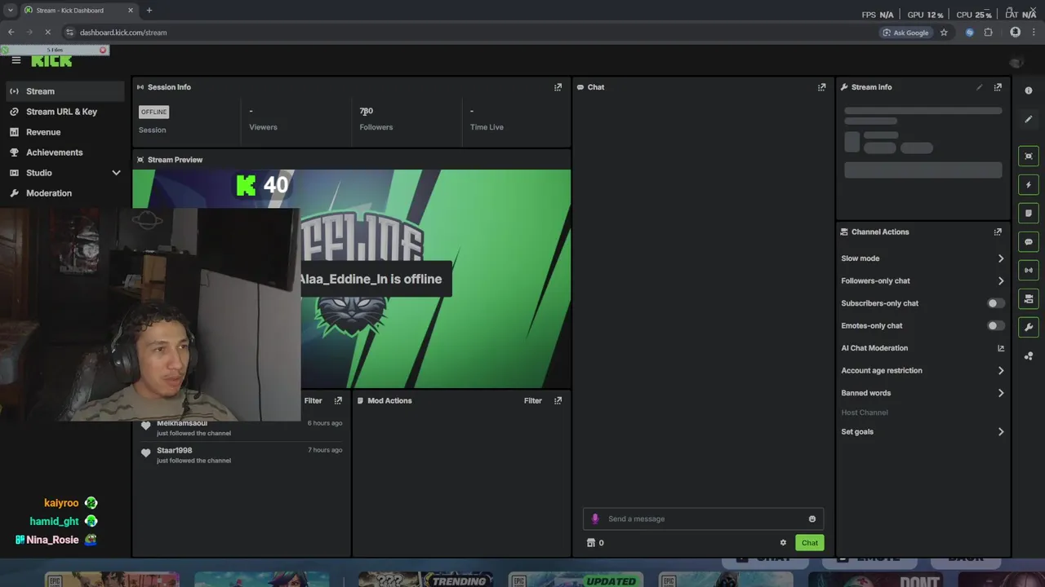
Task: Click the Send a message input field
Action: (702, 519)
